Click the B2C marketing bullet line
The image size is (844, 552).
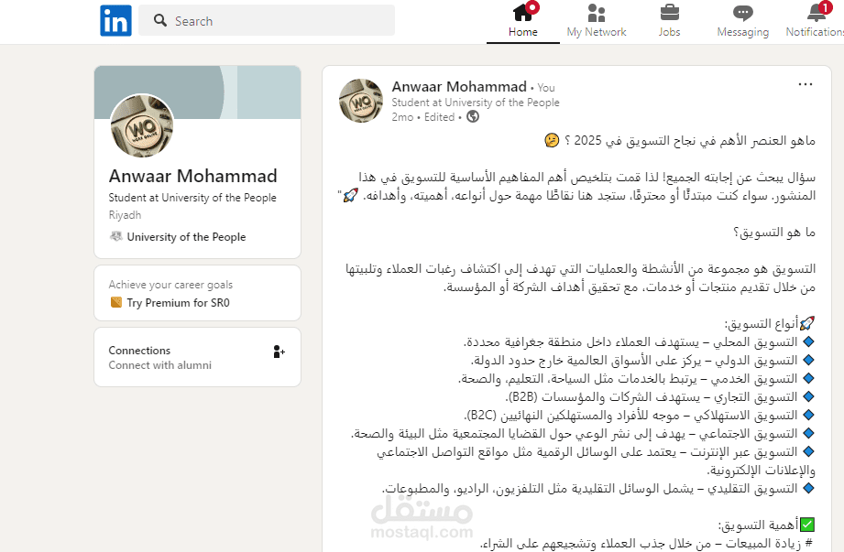coord(639,416)
